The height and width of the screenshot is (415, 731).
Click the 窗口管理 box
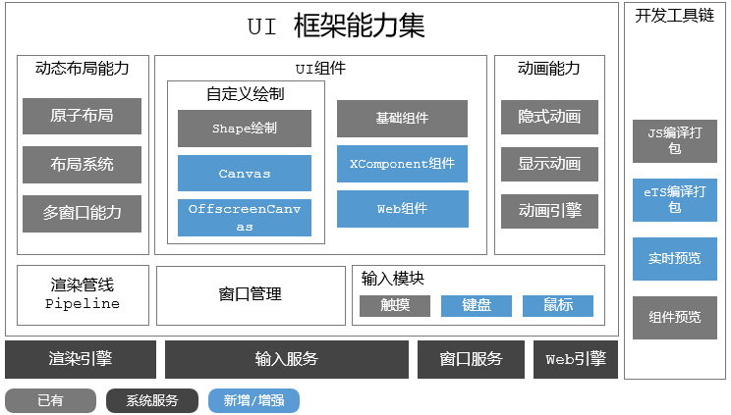tap(251, 294)
